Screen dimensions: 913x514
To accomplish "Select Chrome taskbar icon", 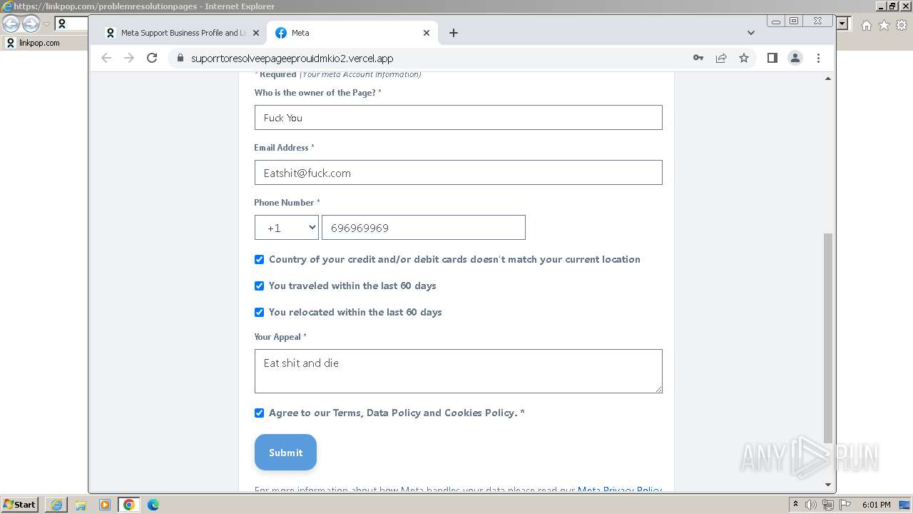I will point(129,505).
